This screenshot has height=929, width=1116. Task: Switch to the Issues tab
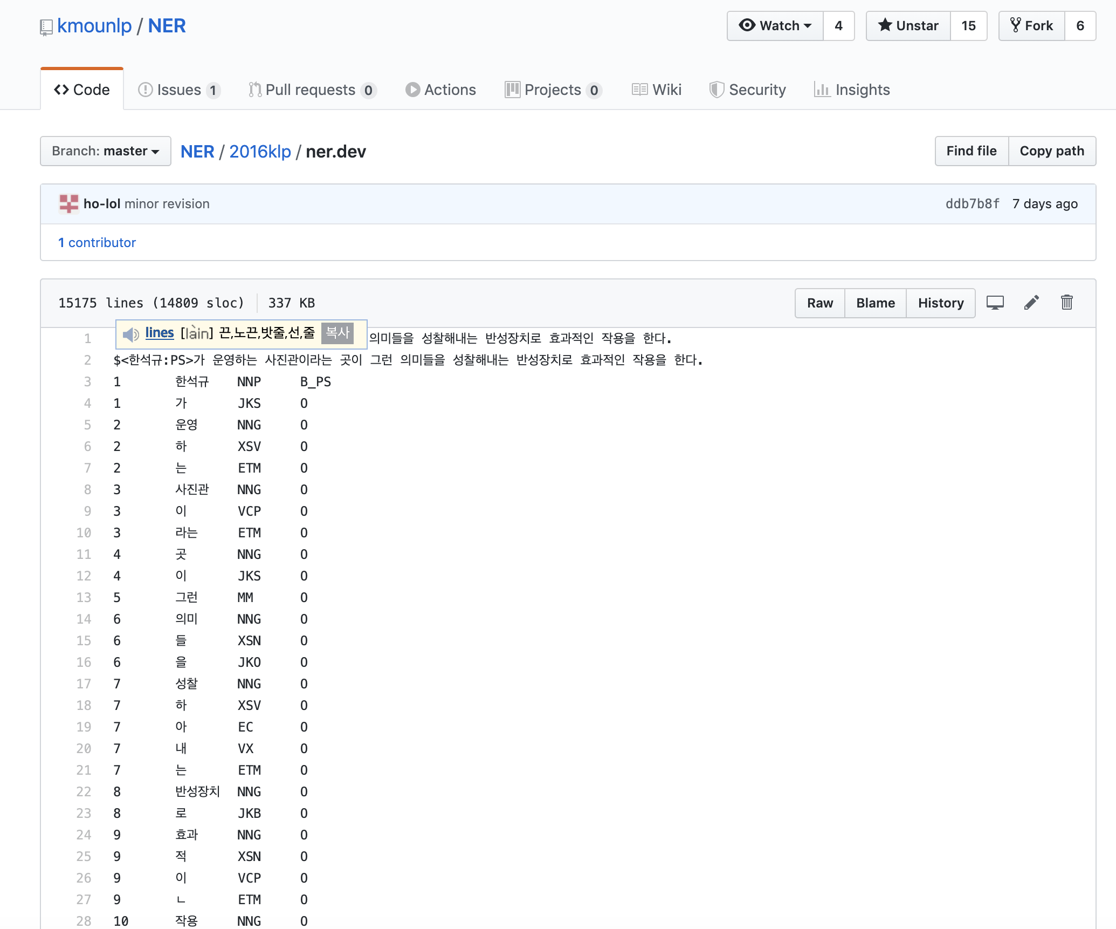click(178, 90)
